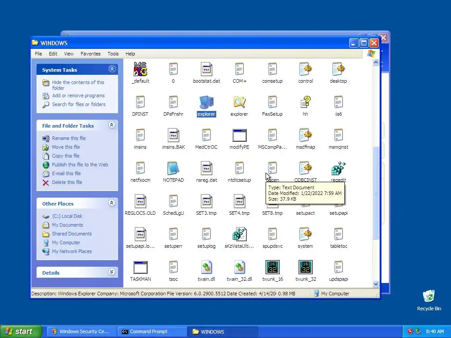Select the explorer file with magnifier icon
The width and height of the screenshot is (451, 338).
[x=239, y=102]
